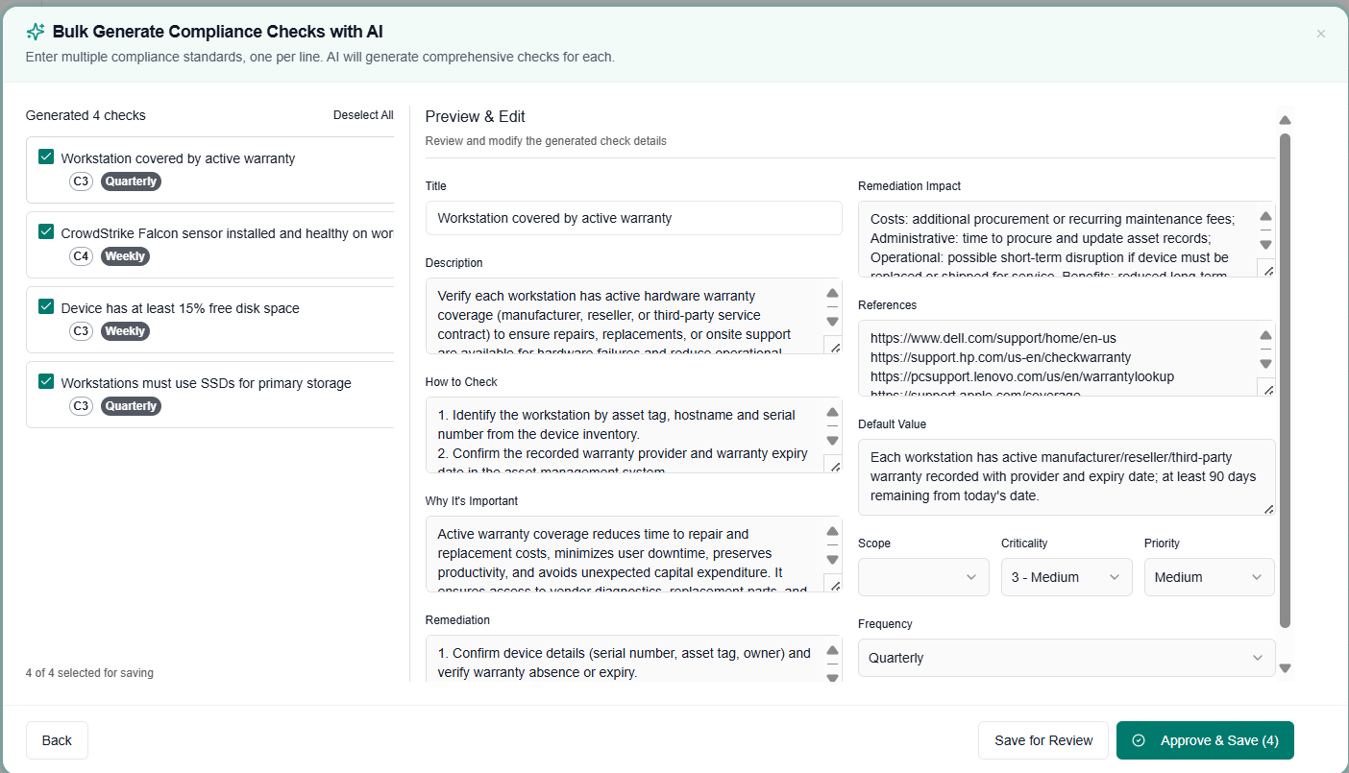1349x773 pixels.
Task: Open the Frequency dropdown set to Quarterly
Action: tap(1067, 658)
